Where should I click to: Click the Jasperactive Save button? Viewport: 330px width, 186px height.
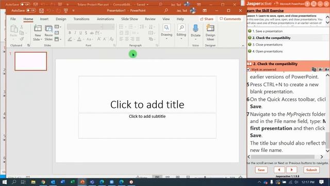coord(261,170)
